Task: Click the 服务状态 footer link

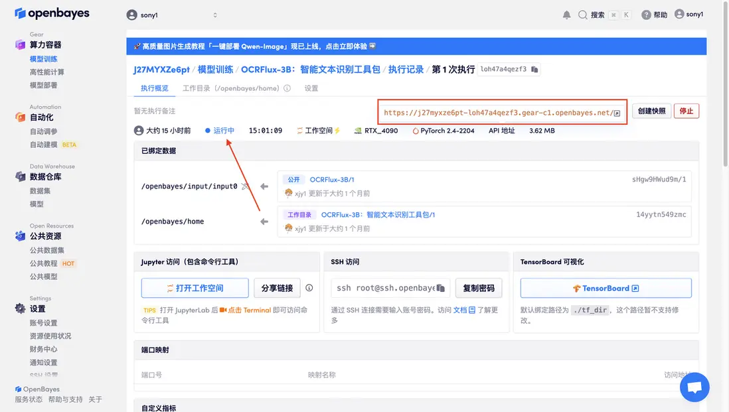Action: tap(29, 399)
